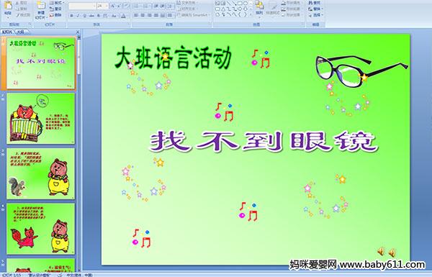The width and height of the screenshot is (432, 277).
Task: Expand the shapes gallery More button
Action: coord(251,14)
